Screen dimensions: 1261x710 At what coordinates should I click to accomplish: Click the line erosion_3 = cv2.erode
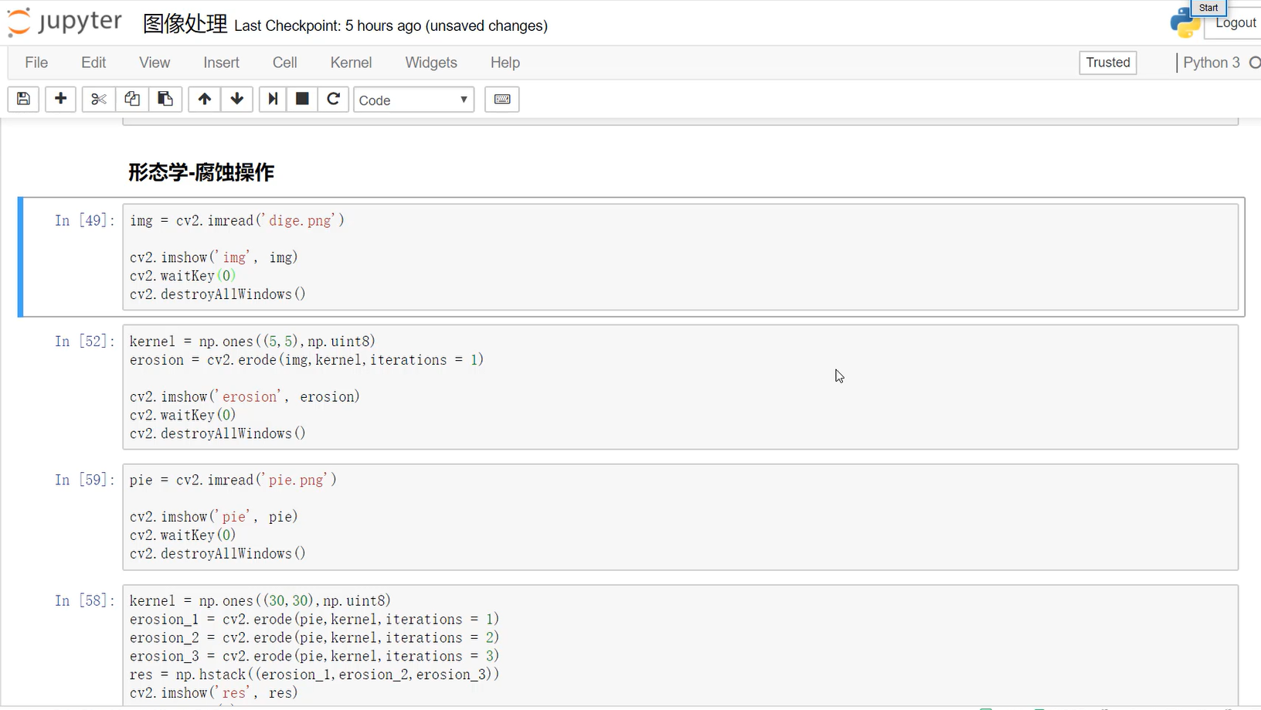point(314,656)
